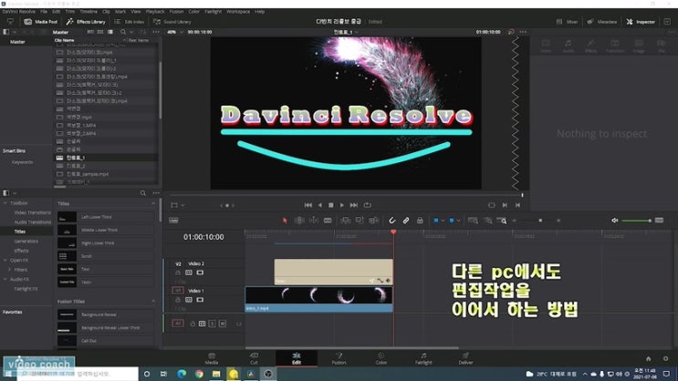Lock the Video 2 track
Image resolution: width=678 pixels, height=381 pixels.
pos(178,273)
